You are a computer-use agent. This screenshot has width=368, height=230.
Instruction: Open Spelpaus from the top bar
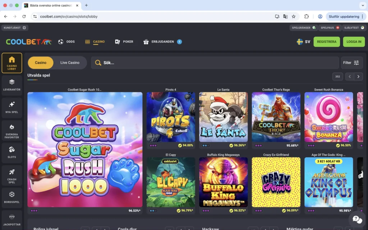[330, 27]
